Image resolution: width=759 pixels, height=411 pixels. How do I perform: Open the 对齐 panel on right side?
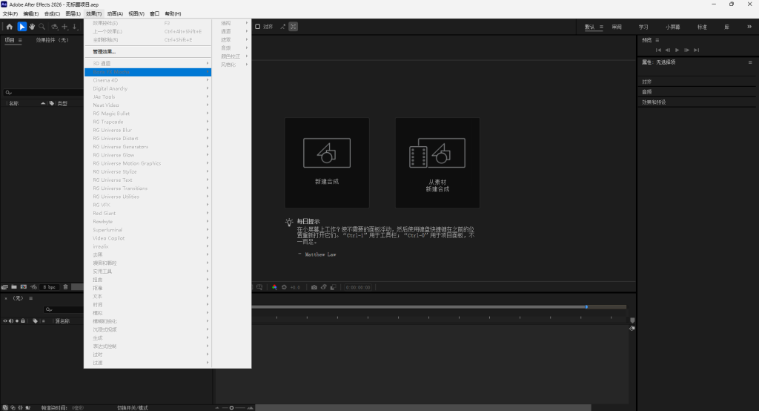point(646,82)
